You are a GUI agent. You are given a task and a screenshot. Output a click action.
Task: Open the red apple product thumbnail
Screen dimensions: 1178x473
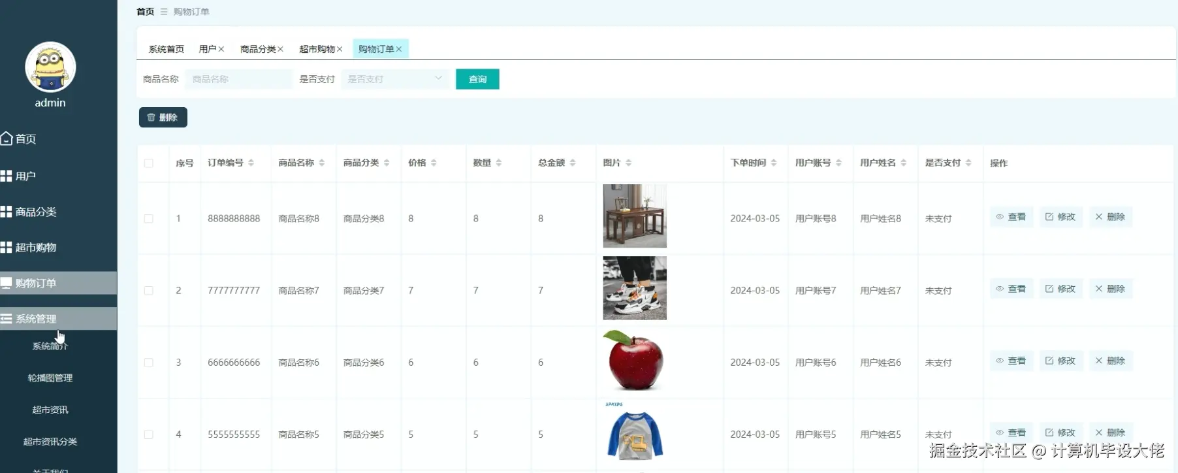[633, 360]
